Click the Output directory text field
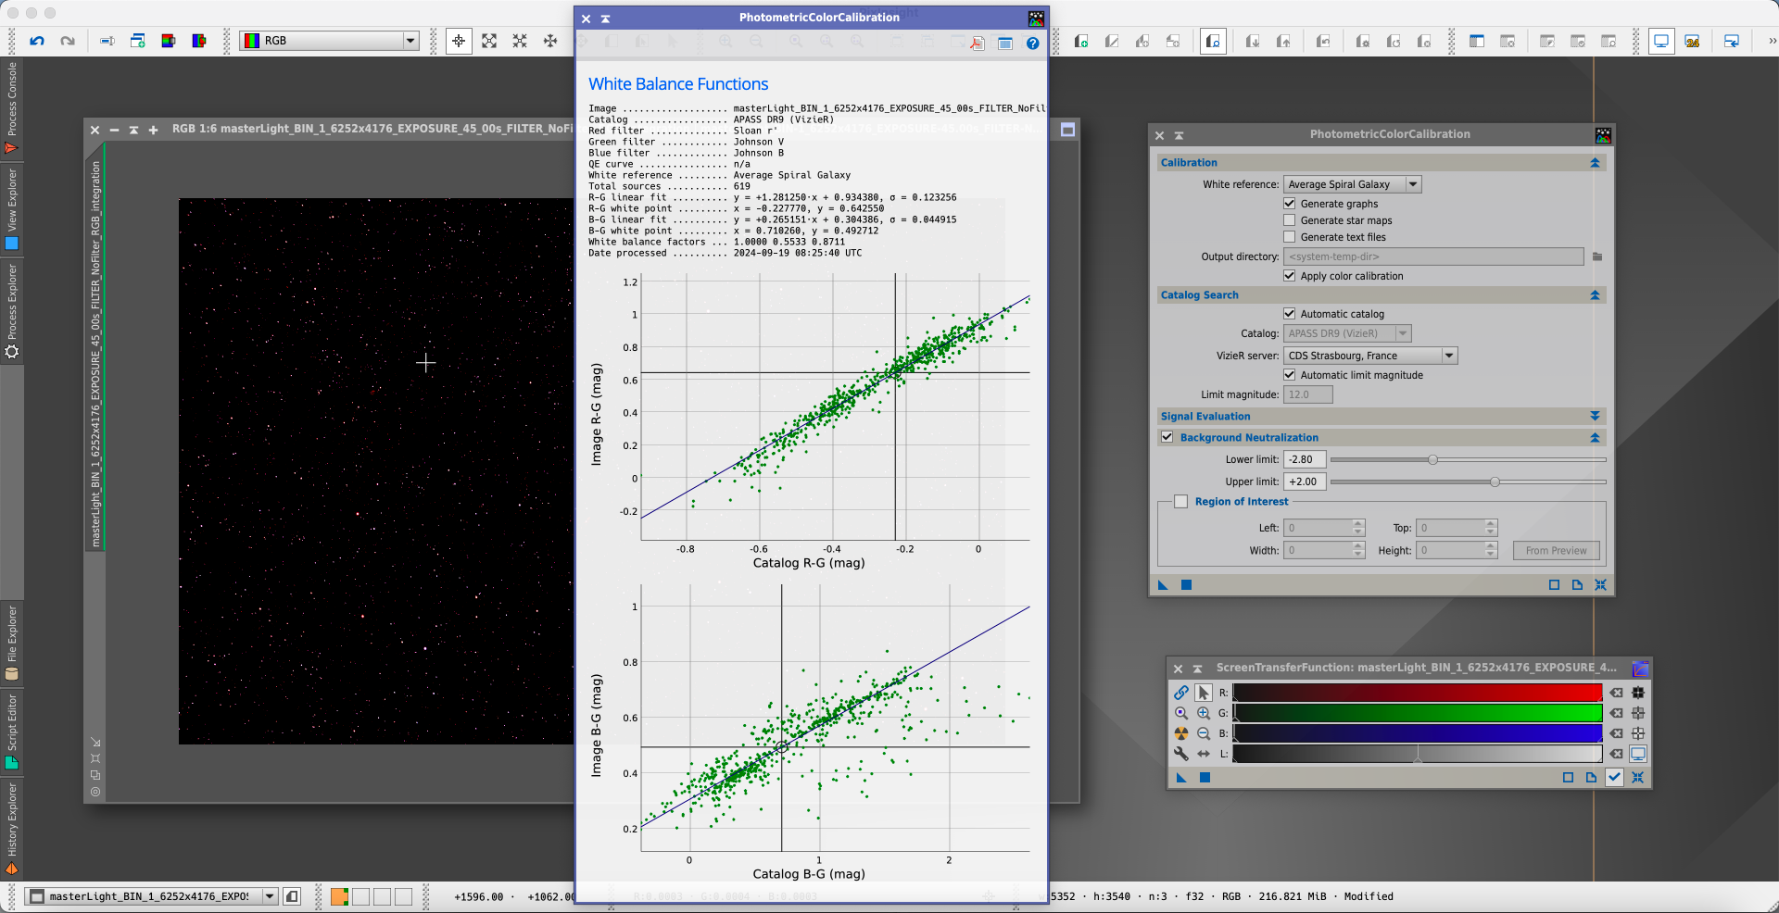 (1433, 256)
